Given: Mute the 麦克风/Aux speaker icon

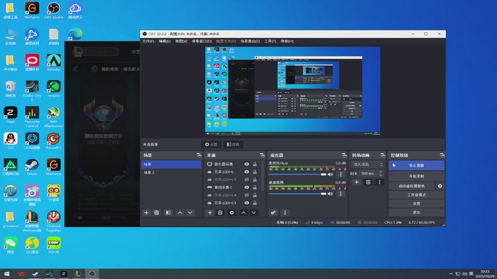Looking at the screenshot, I should coord(331,174).
